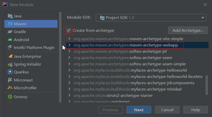
Task: Cancel the New Module dialog
Action: click(167, 110)
